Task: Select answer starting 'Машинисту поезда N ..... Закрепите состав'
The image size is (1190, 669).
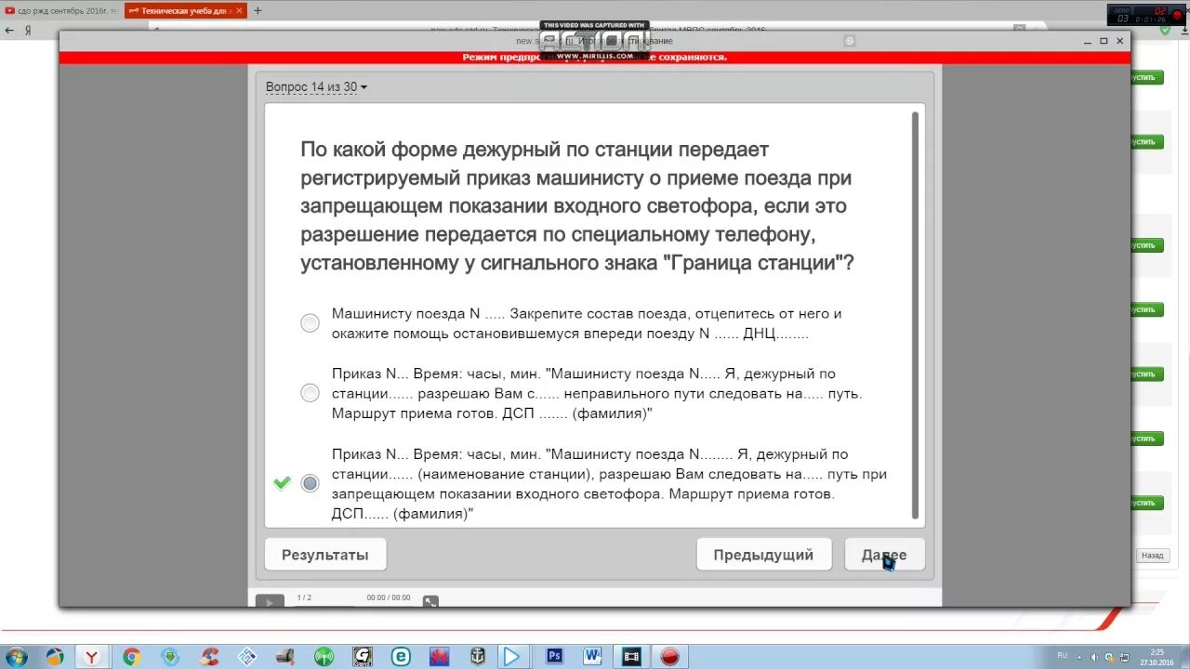Action: point(310,323)
